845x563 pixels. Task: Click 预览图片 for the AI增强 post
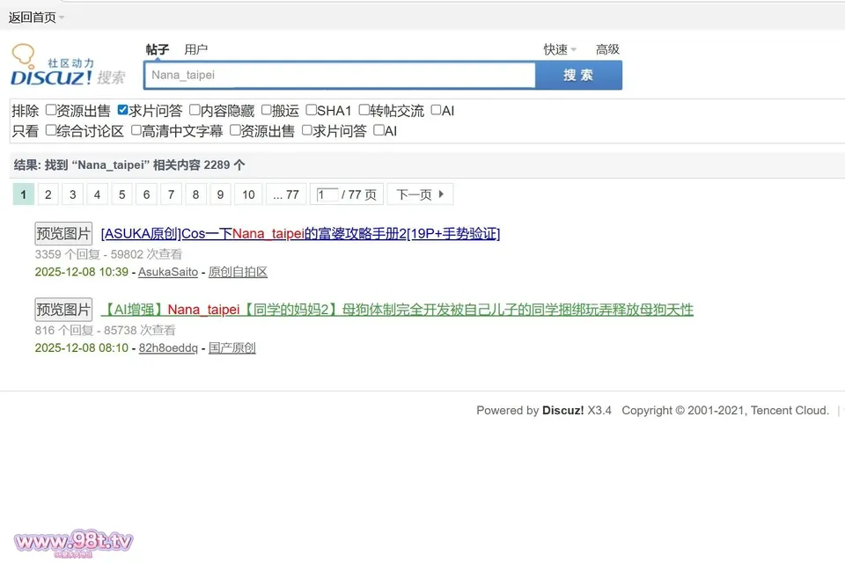[x=63, y=310]
